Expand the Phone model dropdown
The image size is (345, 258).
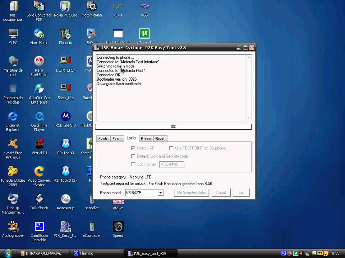pyautogui.click(x=161, y=193)
